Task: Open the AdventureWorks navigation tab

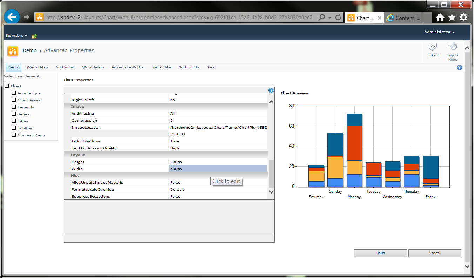Action: coord(127,67)
